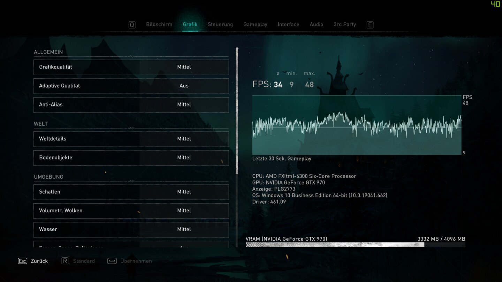Screen dimensions: 502x282
Task: Click the 3332 MB / 4096 MB text
Action: pyautogui.click(x=441, y=239)
